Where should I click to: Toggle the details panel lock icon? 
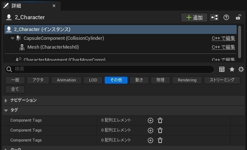[x=238, y=17]
